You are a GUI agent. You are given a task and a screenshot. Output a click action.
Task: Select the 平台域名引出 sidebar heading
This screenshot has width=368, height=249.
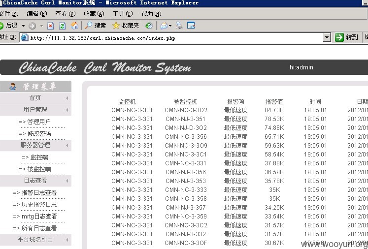pos(35,239)
